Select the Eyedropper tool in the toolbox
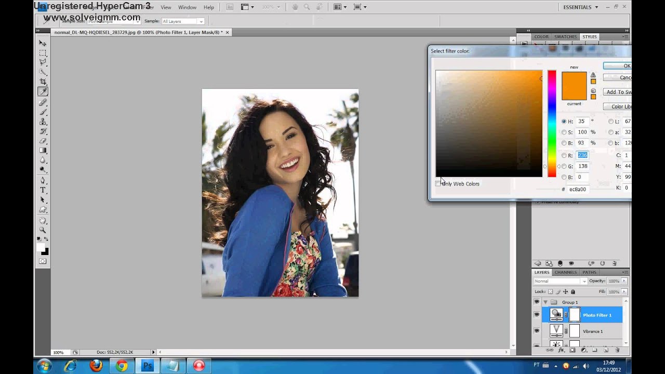Viewport: 665px width, 374px height. click(43, 92)
